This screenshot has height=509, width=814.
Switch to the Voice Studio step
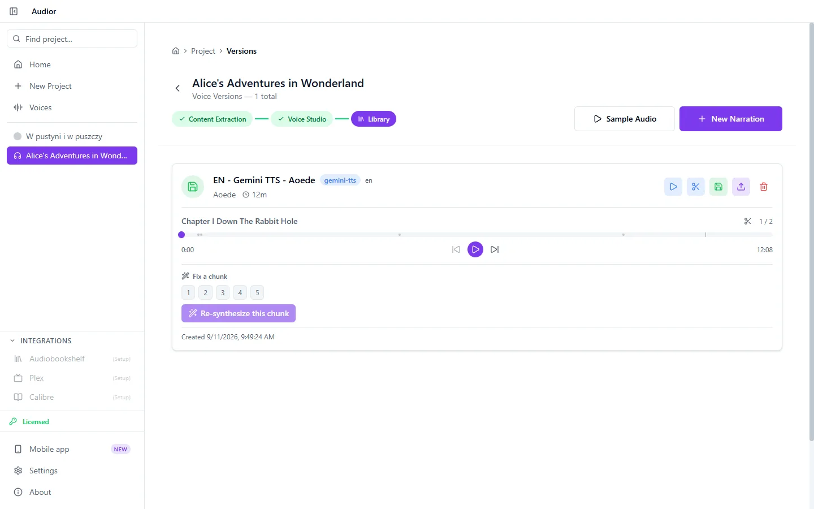pyautogui.click(x=302, y=119)
